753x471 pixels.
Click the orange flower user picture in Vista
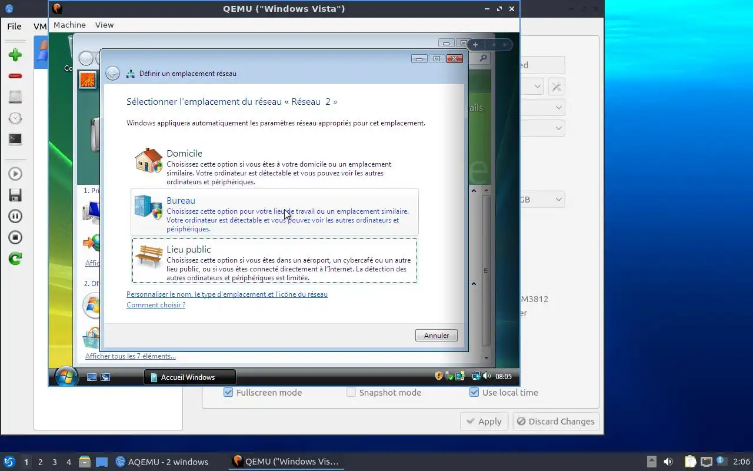tap(87, 80)
